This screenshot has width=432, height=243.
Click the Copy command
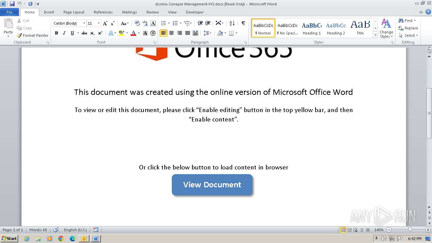pyautogui.click(x=24, y=28)
